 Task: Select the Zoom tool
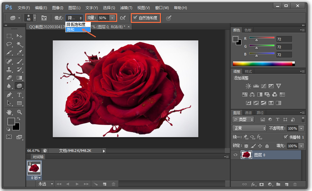click(19, 112)
